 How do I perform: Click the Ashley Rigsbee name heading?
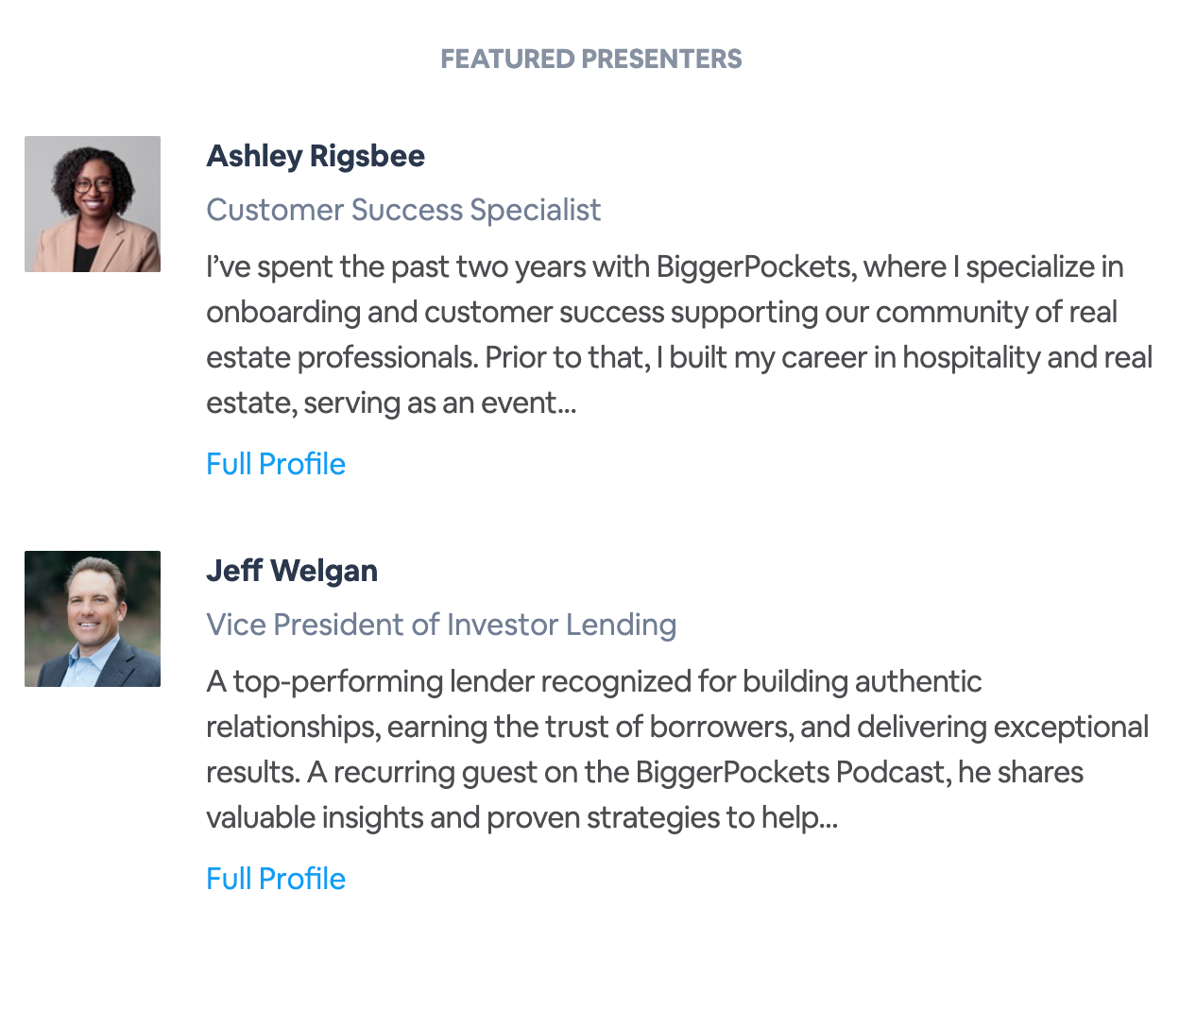316,156
